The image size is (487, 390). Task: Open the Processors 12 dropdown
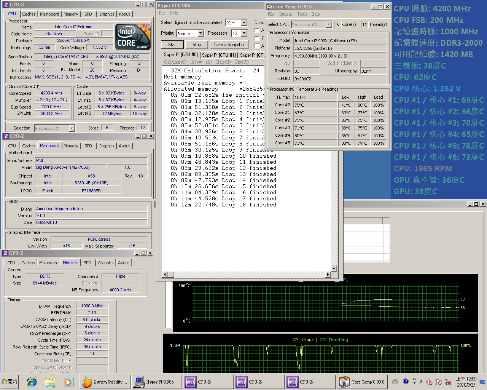click(x=244, y=34)
